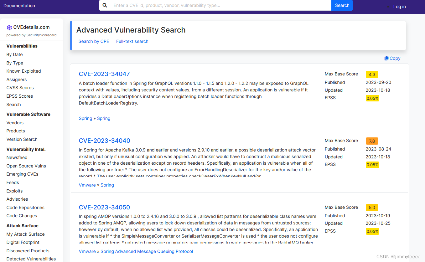Open Feeds in sidebar

pos(13,182)
